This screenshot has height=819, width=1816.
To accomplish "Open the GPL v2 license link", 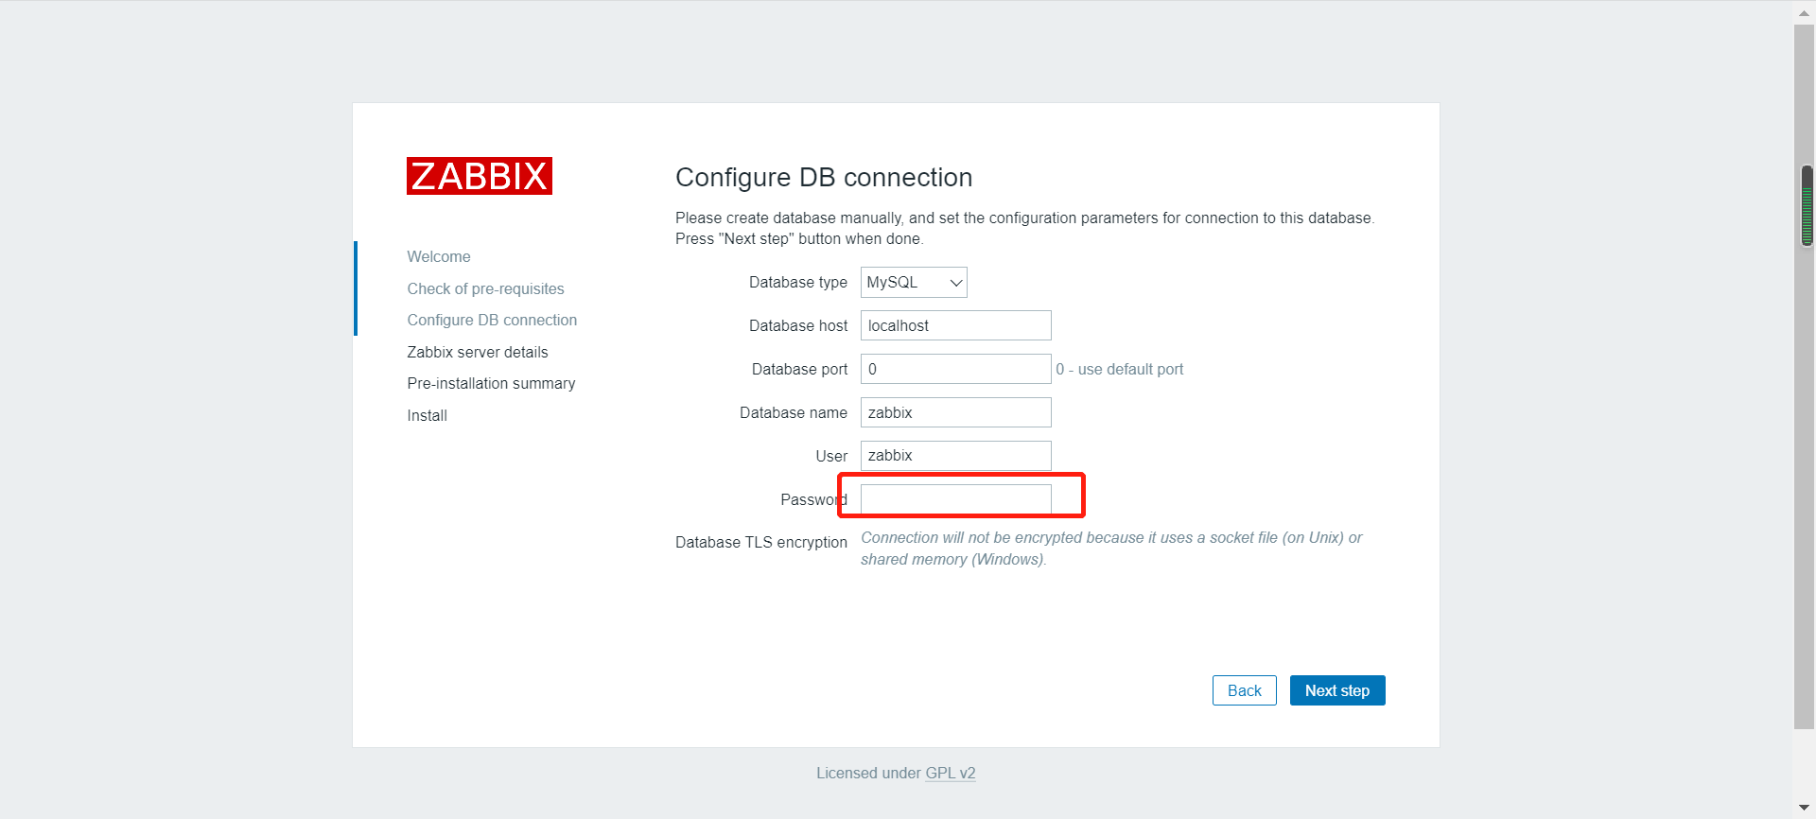I will click(x=951, y=773).
